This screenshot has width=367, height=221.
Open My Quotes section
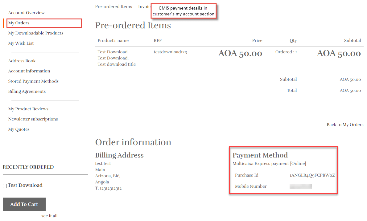[x=19, y=129]
